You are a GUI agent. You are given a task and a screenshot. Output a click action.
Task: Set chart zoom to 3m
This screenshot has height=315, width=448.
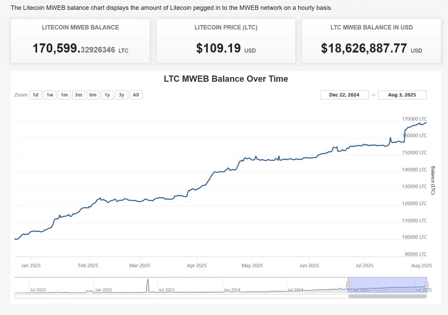[78, 95]
